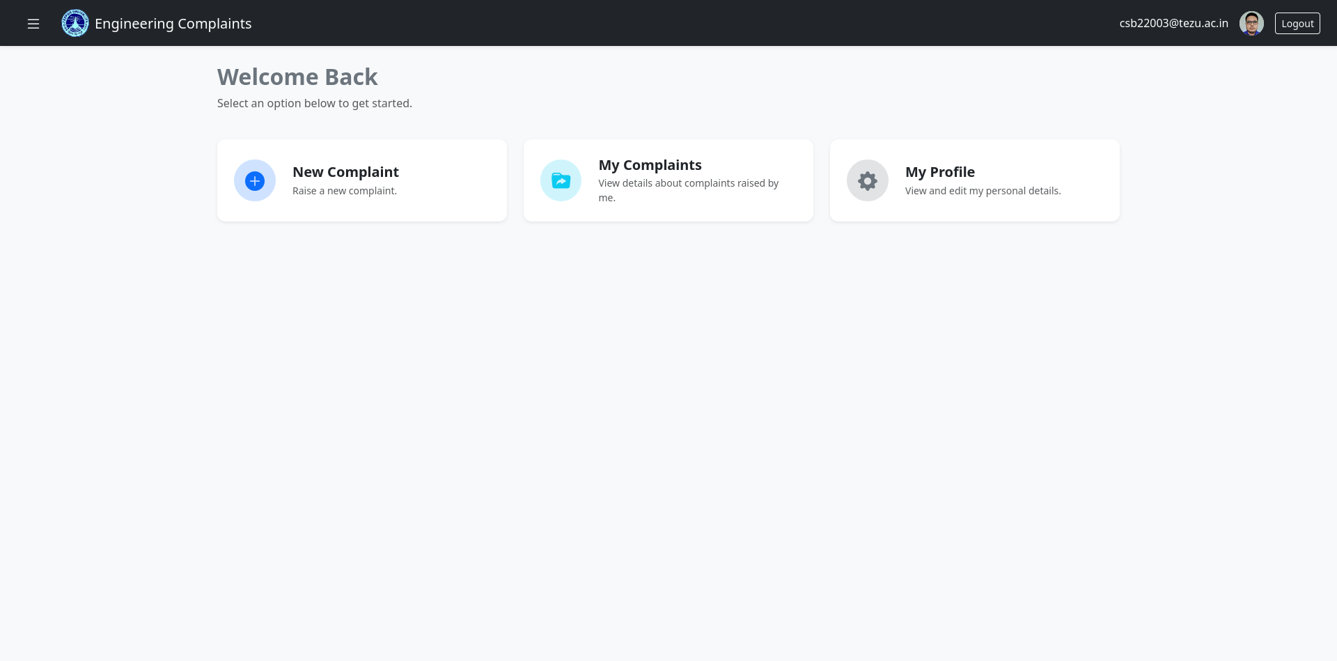The height and width of the screenshot is (661, 1337).
Task: Click 'View details about complaints raised by me.' text
Action: pyautogui.click(x=689, y=190)
